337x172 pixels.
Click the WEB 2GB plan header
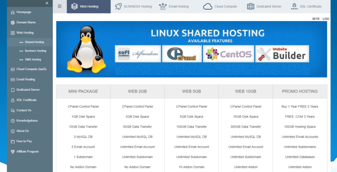(x=137, y=92)
